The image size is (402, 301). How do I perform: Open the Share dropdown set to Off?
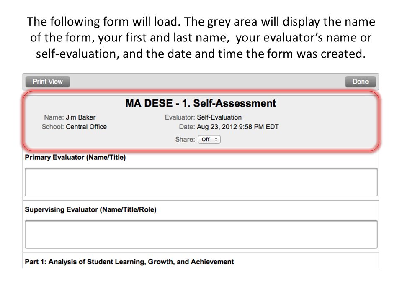pos(209,140)
